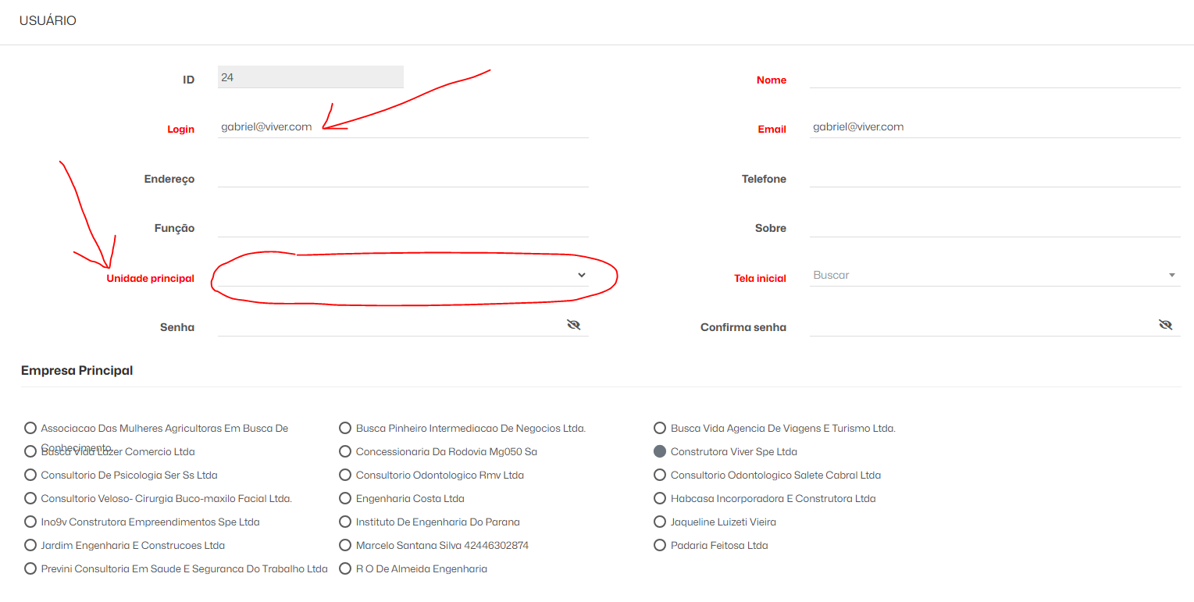1194x602 pixels.
Task: Pick Jaqueline Luizeti Vieira option
Action: pyautogui.click(x=660, y=522)
